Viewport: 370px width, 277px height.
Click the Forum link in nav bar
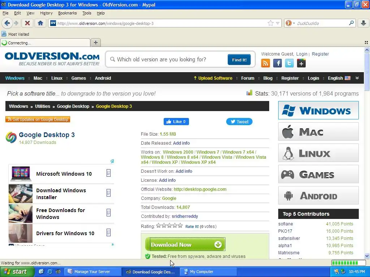(248, 78)
